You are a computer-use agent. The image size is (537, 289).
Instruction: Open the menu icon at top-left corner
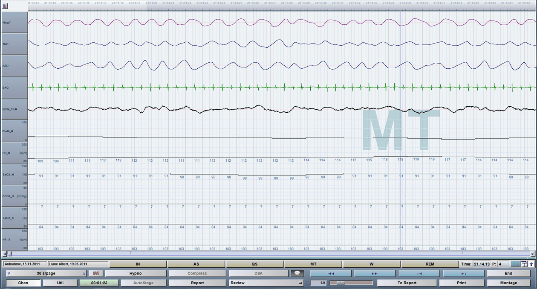coord(5,6)
